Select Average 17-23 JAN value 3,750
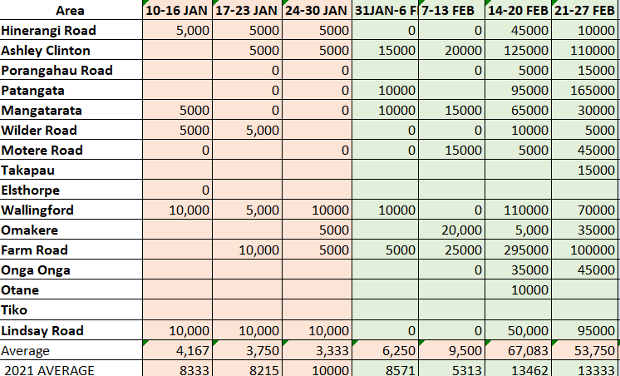Viewport: 620px width, 376px height. [x=247, y=350]
